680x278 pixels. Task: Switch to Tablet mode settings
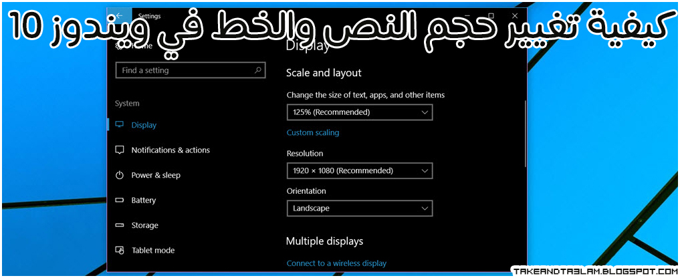(153, 250)
